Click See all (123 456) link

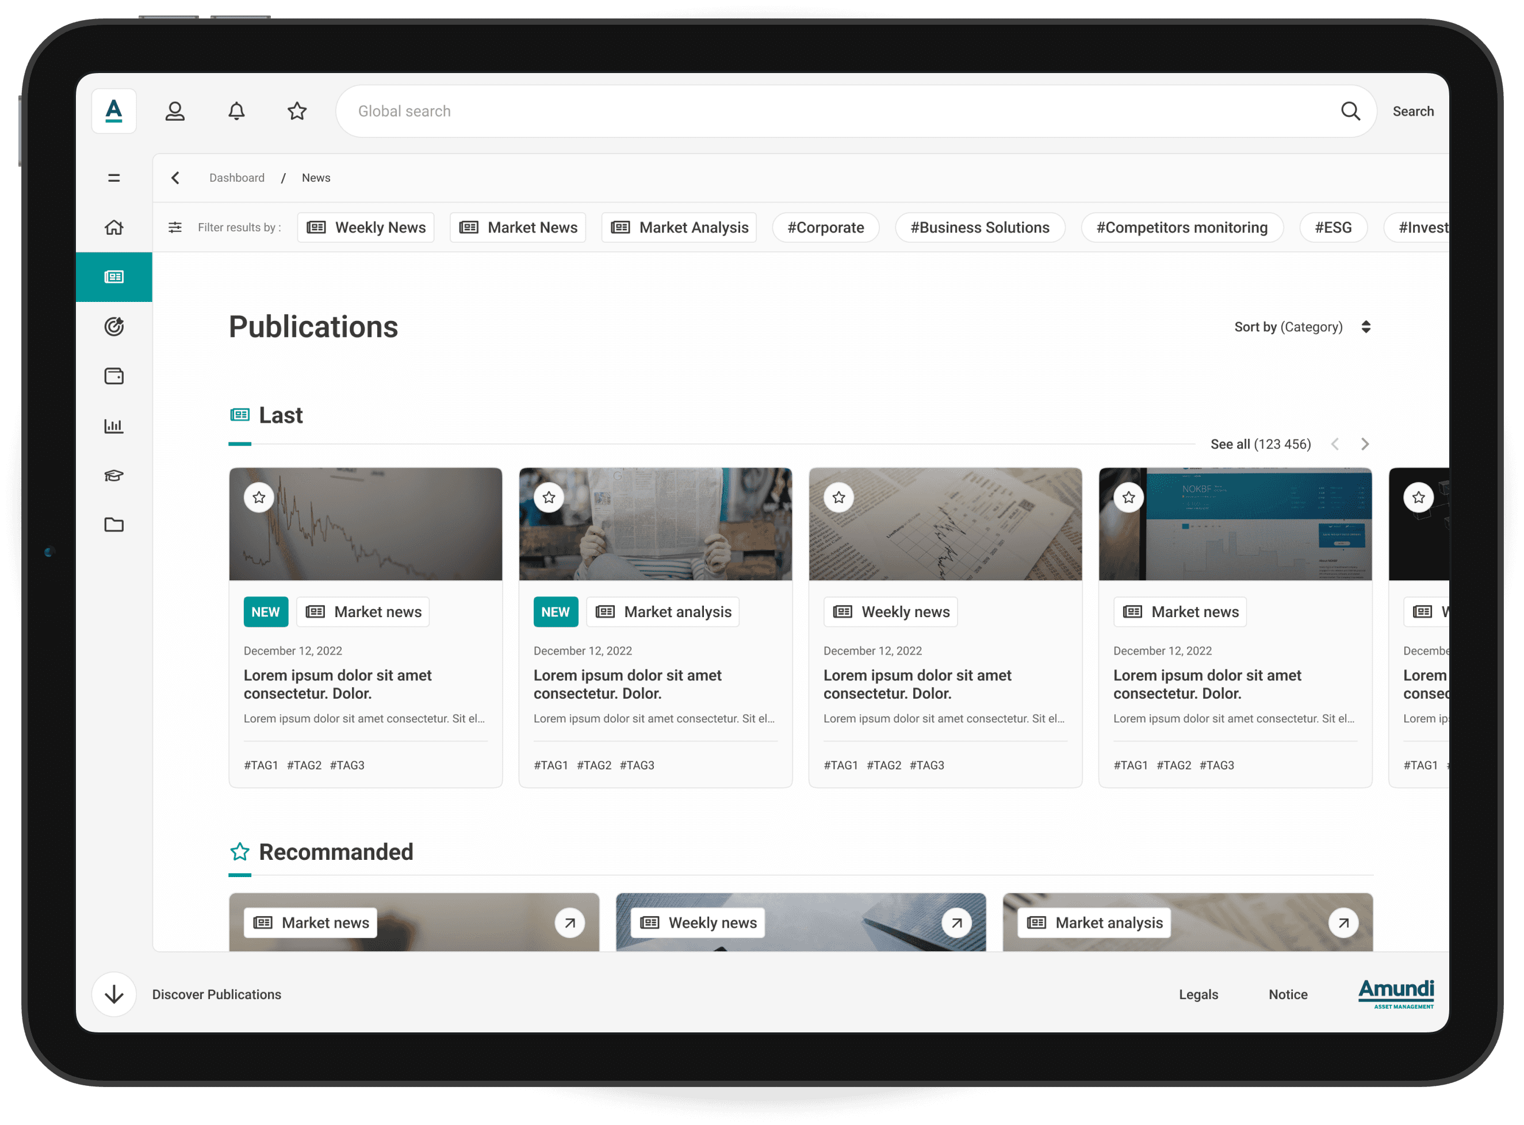[1261, 444]
